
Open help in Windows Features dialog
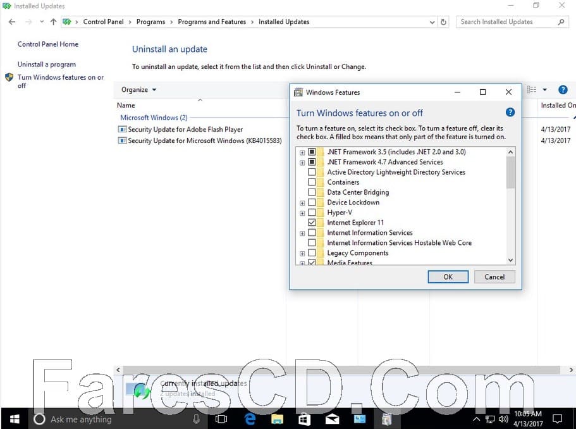click(510, 113)
